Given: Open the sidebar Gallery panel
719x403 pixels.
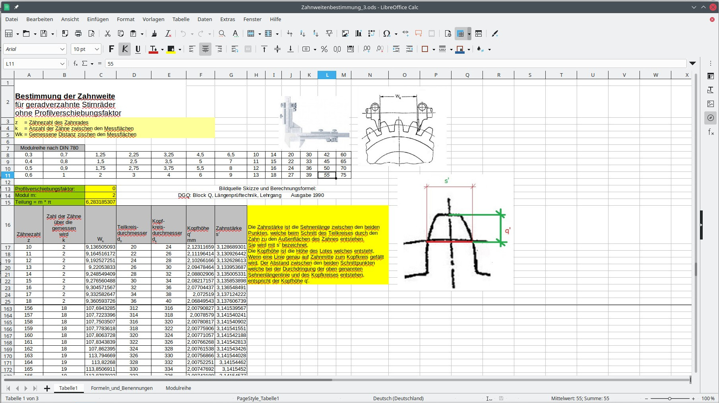Looking at the screenshot, I should coord(711,104).
